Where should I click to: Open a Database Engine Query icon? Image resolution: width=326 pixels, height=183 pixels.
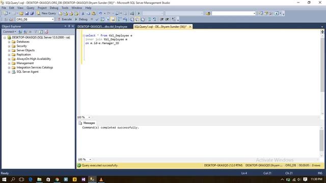(60, 14)
